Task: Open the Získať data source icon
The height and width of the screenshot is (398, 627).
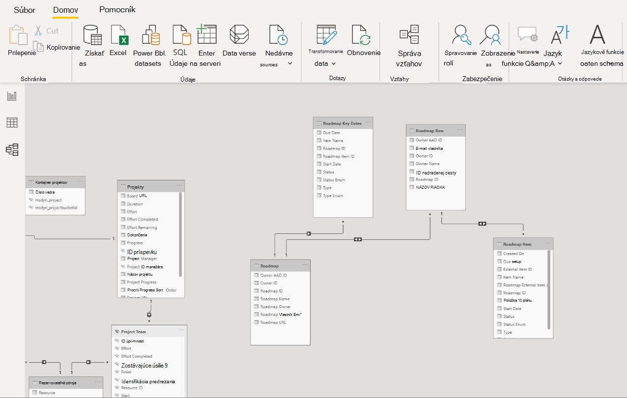Action: [92, 35]
